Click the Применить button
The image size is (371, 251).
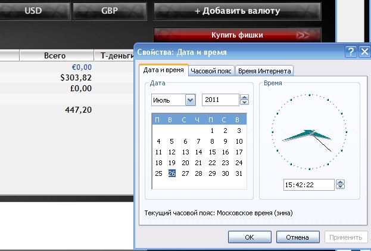tap(345, 237)
